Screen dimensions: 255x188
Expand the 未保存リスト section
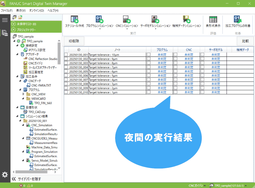tap(13, 24)
